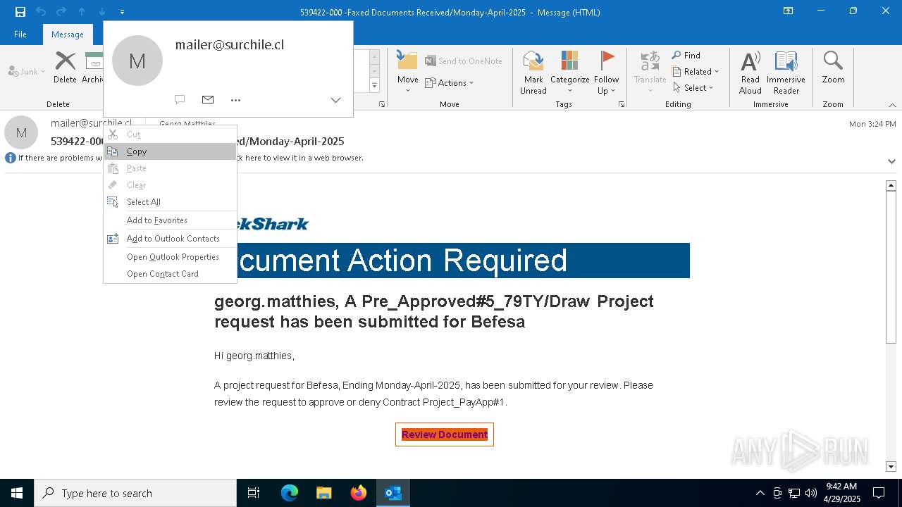902x507 pixels.
Task: Click contact card chat bubble icon
Action: point(180,100)
